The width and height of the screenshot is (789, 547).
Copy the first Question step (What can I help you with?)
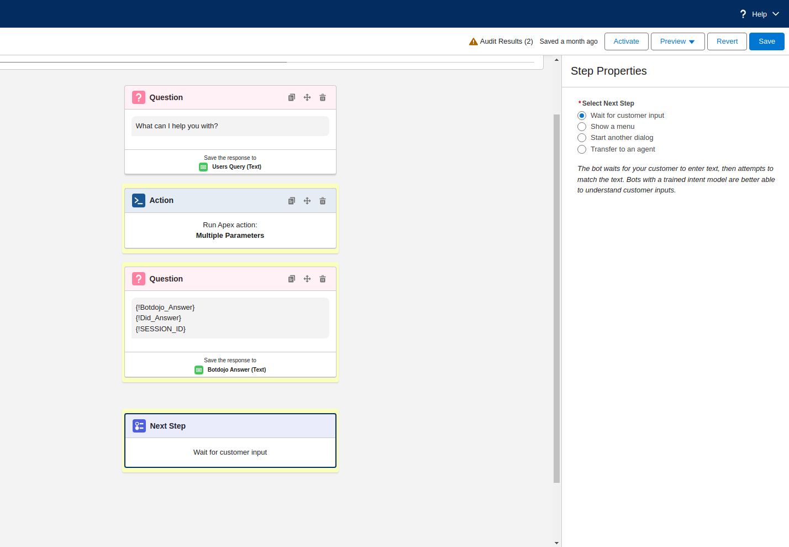[292, 97]
